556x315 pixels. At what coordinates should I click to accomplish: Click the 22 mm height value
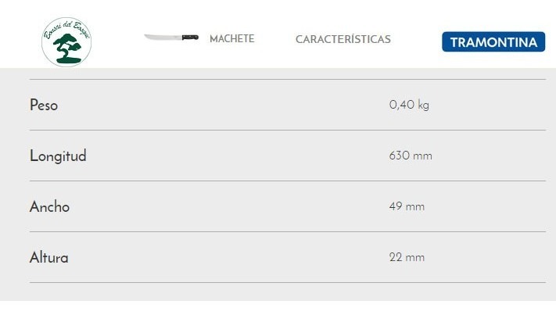tap(407, 257)
